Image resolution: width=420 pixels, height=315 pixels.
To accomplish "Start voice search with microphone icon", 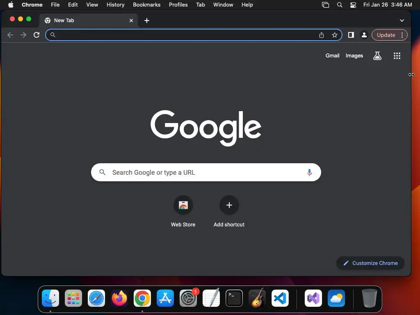I will [x=309, y=172].
